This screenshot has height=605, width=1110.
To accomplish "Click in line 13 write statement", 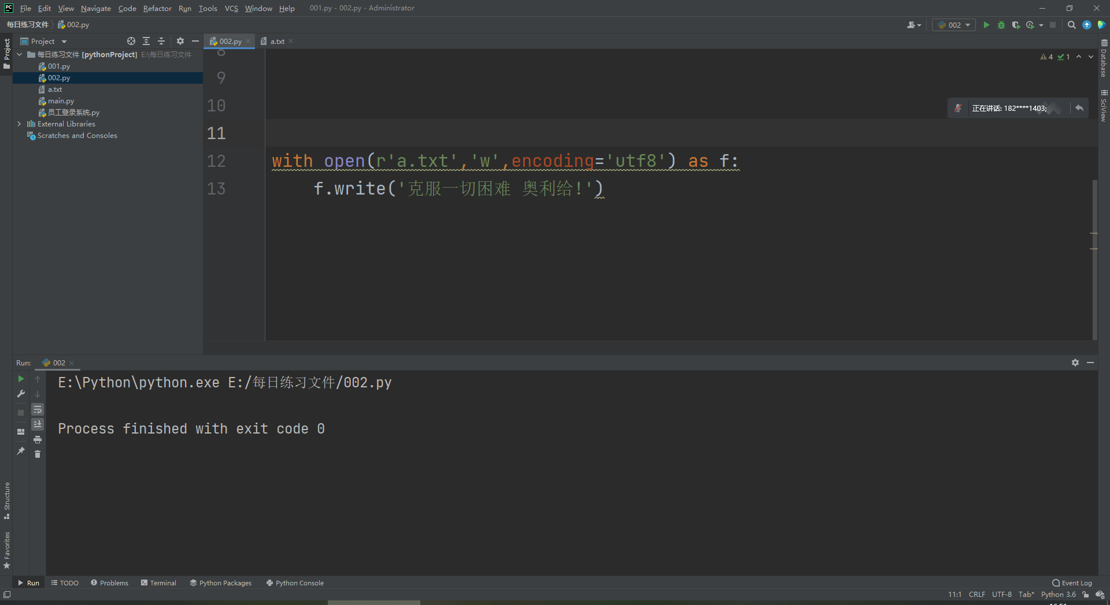I will click(458, 189).
